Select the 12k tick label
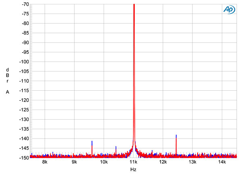The height and width of the screenshot is (175, 242). (x=163, y=162)
